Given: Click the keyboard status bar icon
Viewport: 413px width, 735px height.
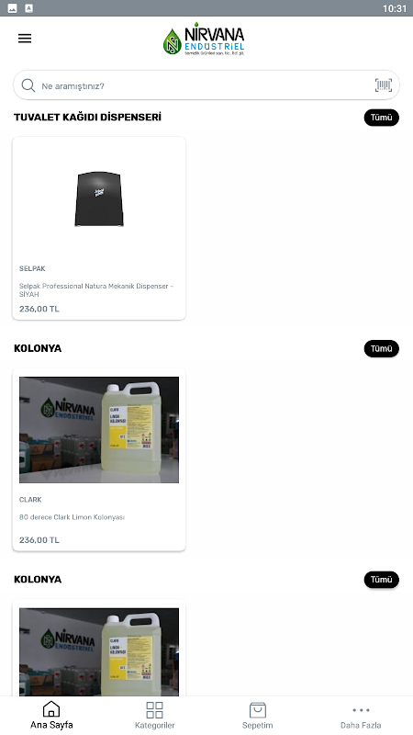Looking at the screenshot, I should (x=29, y=8).
